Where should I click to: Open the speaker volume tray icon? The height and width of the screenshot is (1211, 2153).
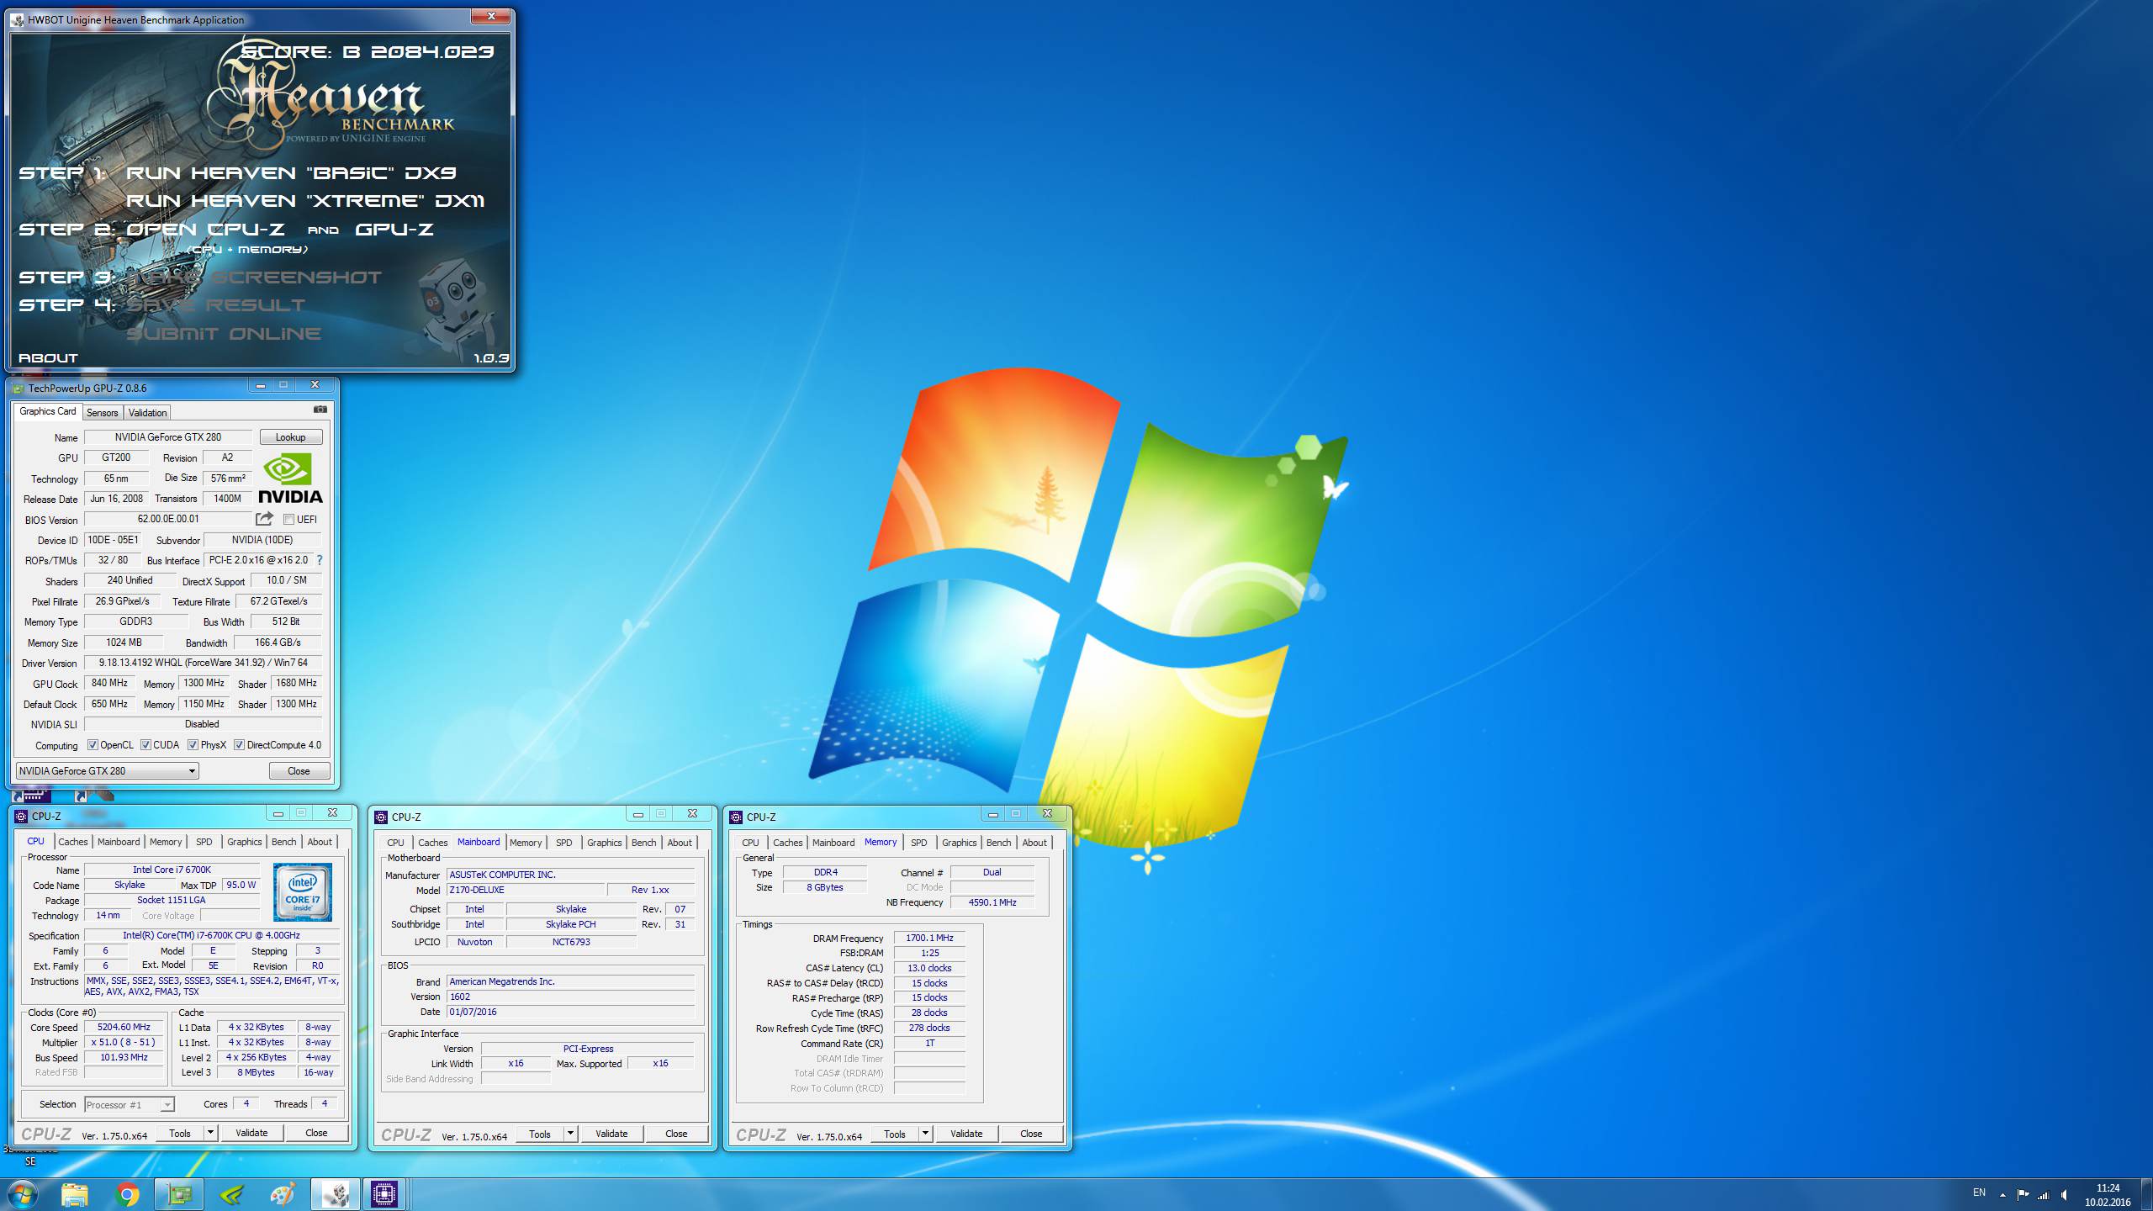[x=2065, y=1194]
